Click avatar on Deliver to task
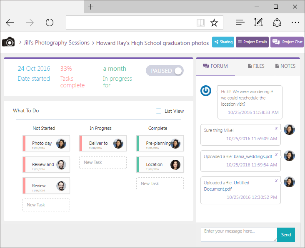Image resolution: width=305 pixels, height=248 pixels. tap(118, 144)
